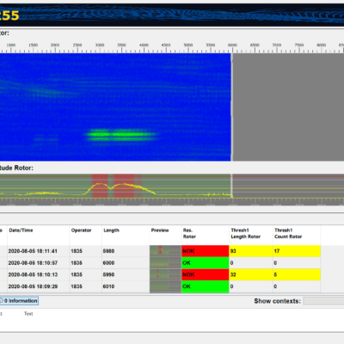
Task: Click Operator 1835 in the 18:10:13 row
Action: 77,274
